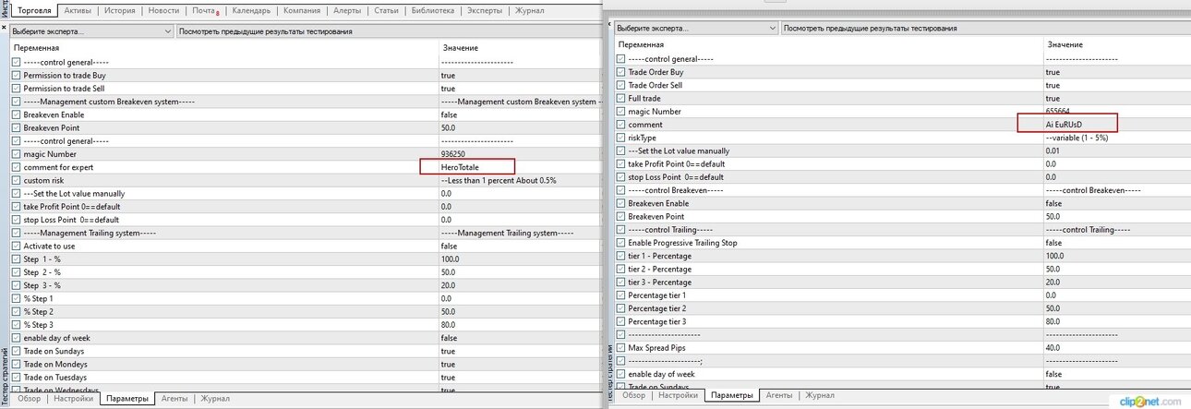Select magic number value 655664
1191x409 pixels.
(x=1059, y=111)
